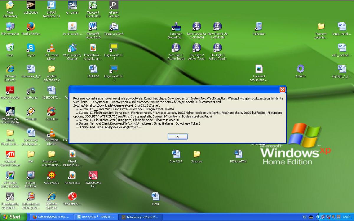Select Microsoft Word 2010 shortcut

coord(93,31)
